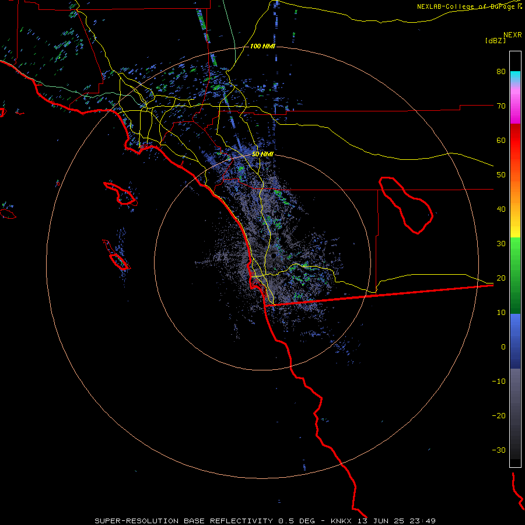This screenshot has width=525, height=525.
Task: Click the [dBZ] unit label
Action: click(495, 40)
